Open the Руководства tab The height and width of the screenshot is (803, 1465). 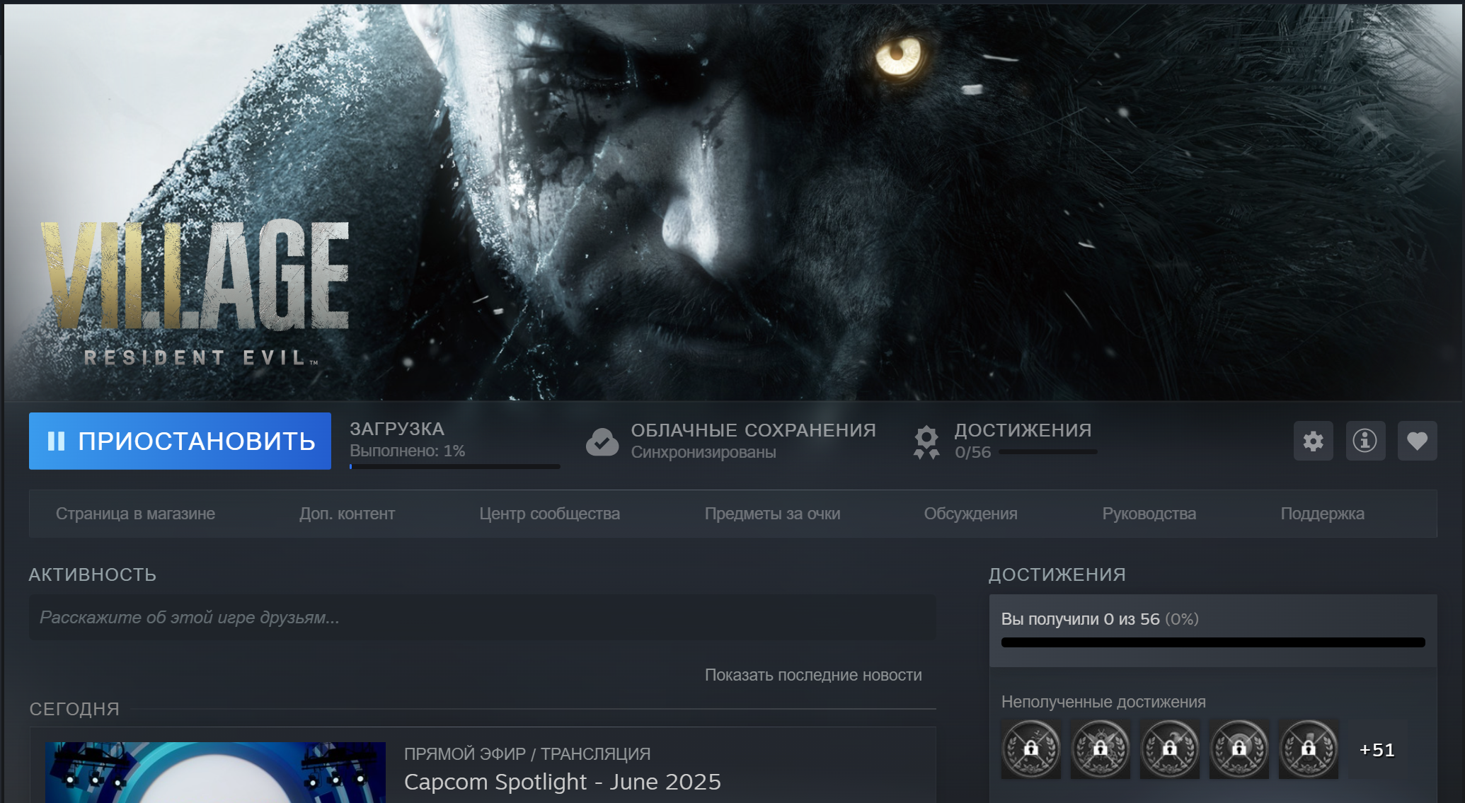pos(1149,514)
